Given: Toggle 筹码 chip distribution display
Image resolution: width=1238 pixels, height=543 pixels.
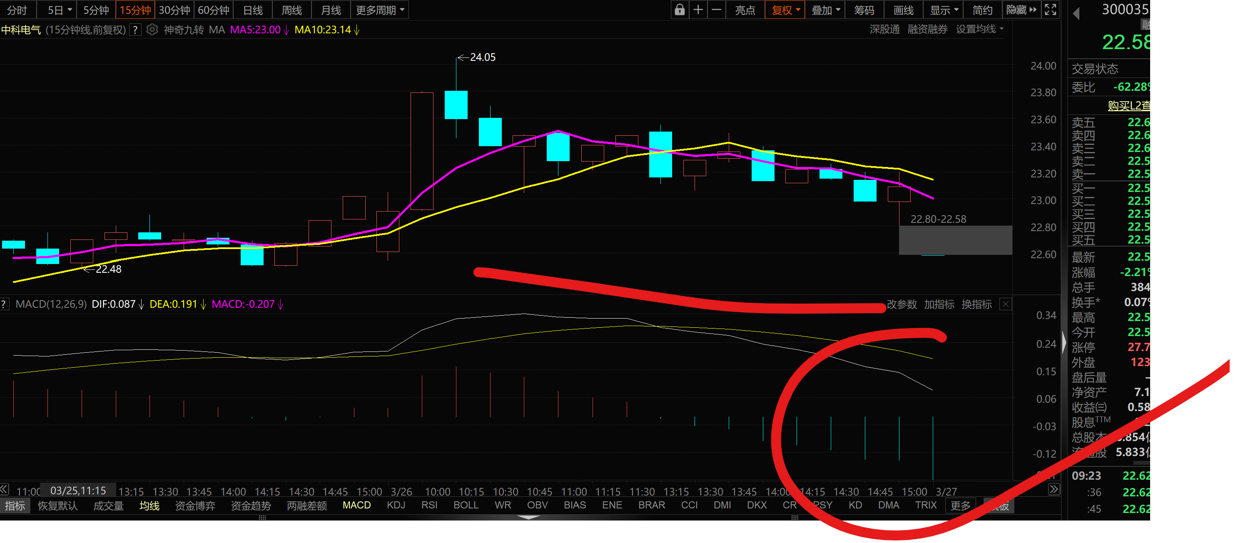Looking at the screenshot, I should [864, 10].
